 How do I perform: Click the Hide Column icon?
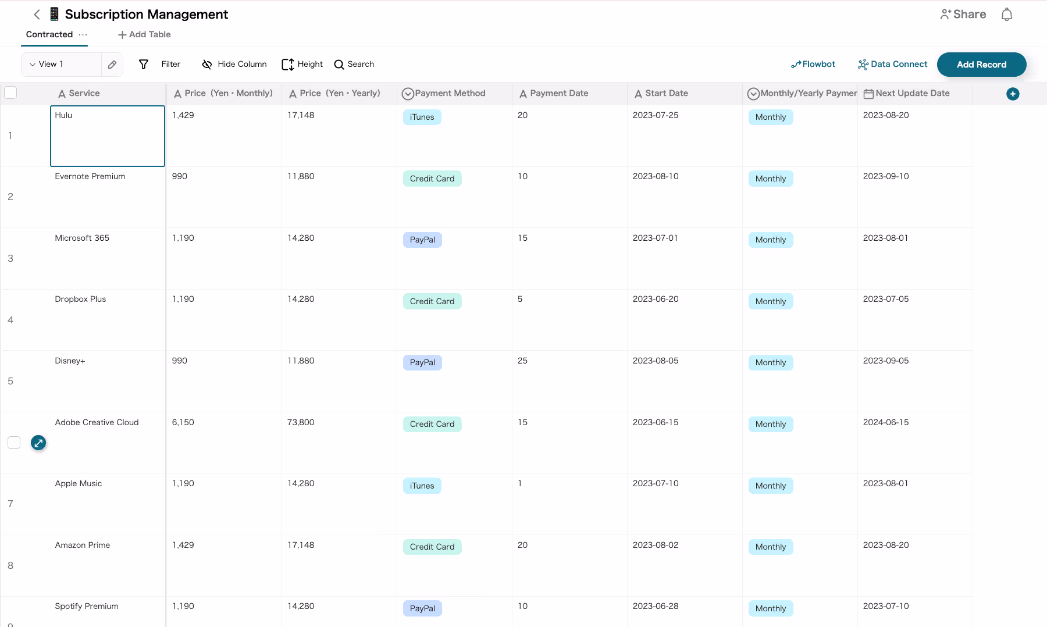coord(207,64)
